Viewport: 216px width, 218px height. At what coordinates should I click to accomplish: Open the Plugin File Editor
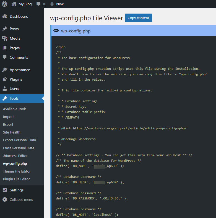coord(16,179)
